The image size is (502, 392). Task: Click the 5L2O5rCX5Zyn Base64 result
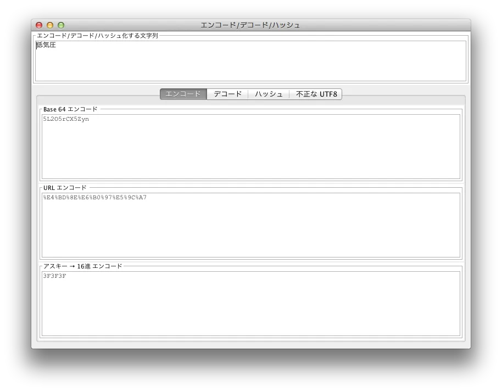[66, 119]
